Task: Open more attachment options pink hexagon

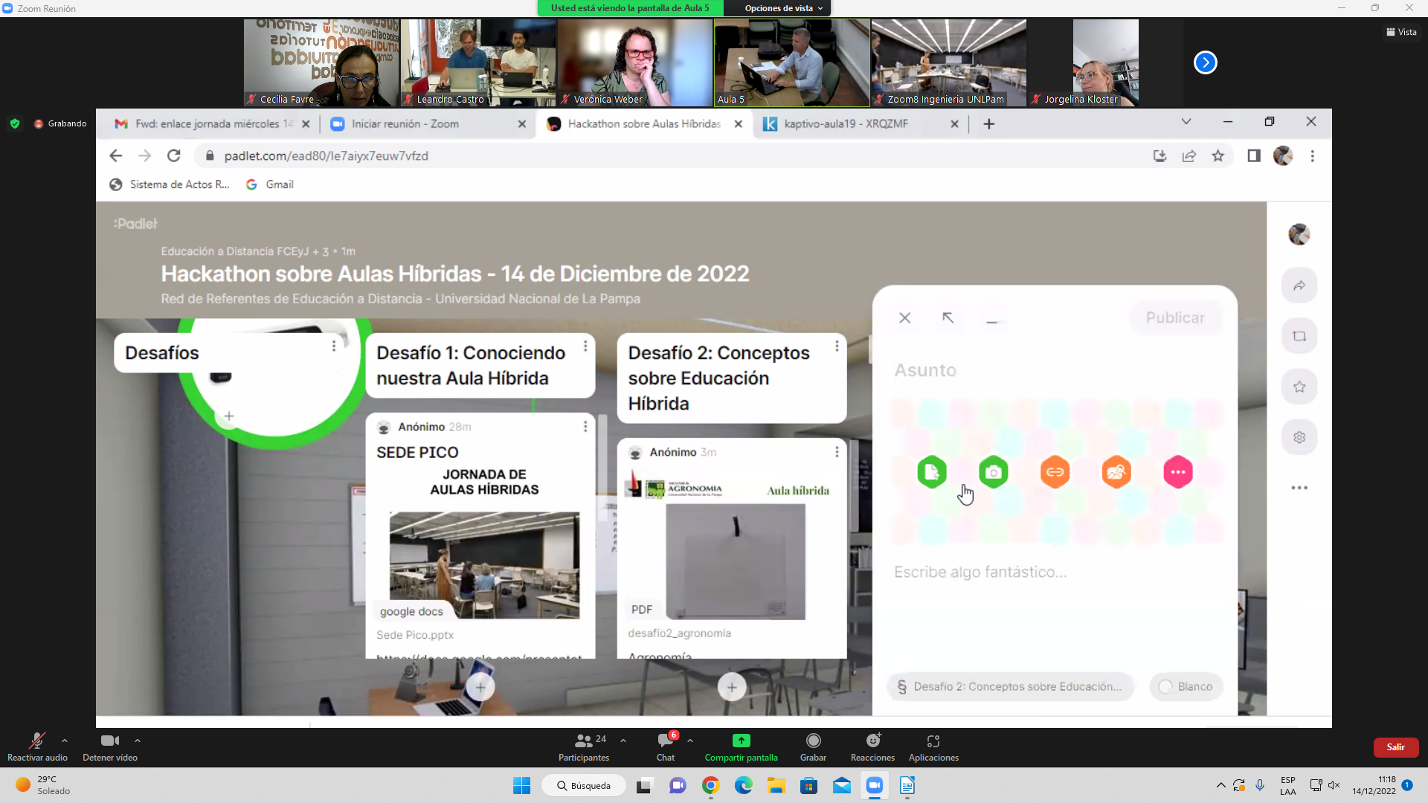Action: click(1178, 472)
